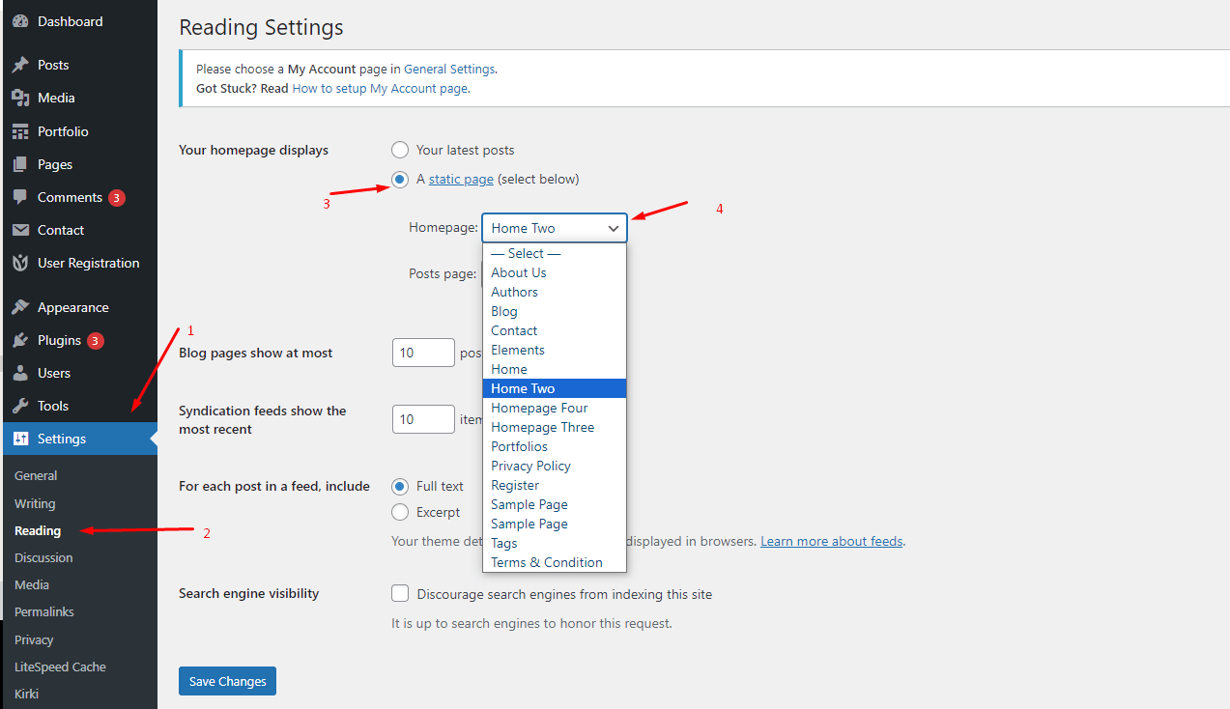Select the Your latest posts radio

pos(400,150)
